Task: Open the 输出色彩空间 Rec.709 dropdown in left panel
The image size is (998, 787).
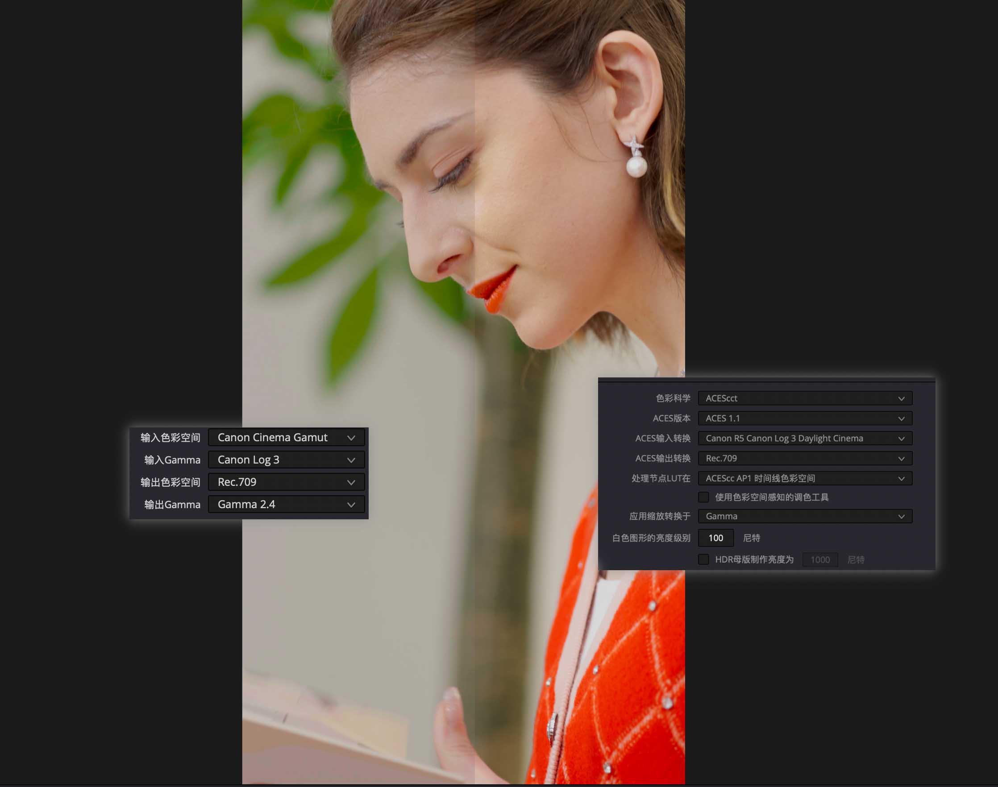Action: (x=286, y=482)
